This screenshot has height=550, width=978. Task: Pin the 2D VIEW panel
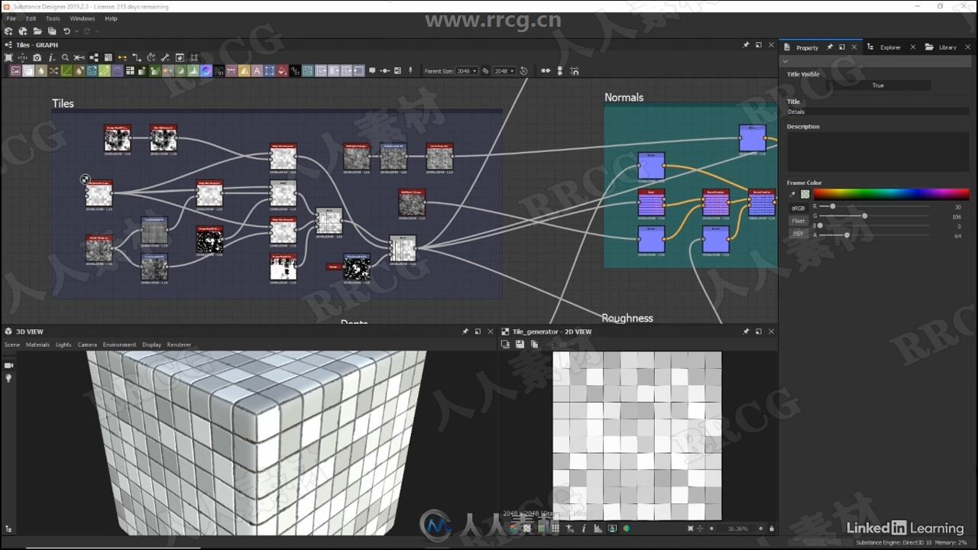(746, 332)
